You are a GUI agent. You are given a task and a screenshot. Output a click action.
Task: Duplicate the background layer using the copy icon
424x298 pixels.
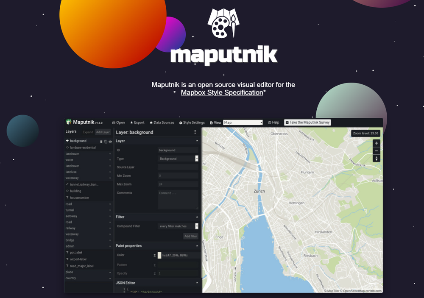(106, 142)
